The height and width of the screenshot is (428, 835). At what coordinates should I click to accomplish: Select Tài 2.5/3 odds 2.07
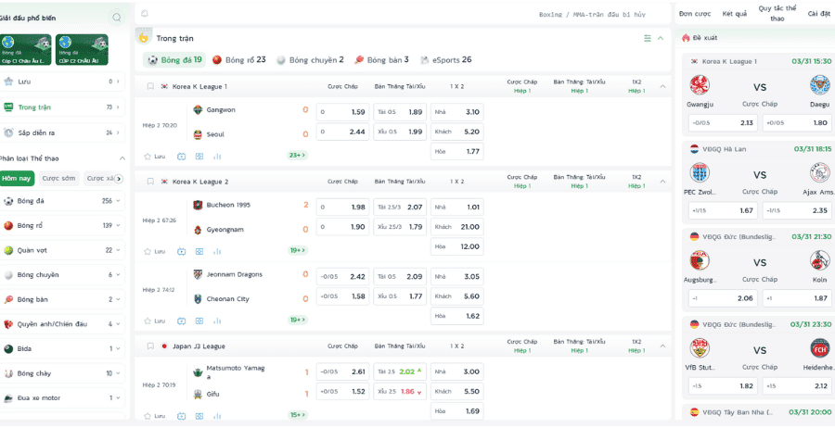pos(399,207)
